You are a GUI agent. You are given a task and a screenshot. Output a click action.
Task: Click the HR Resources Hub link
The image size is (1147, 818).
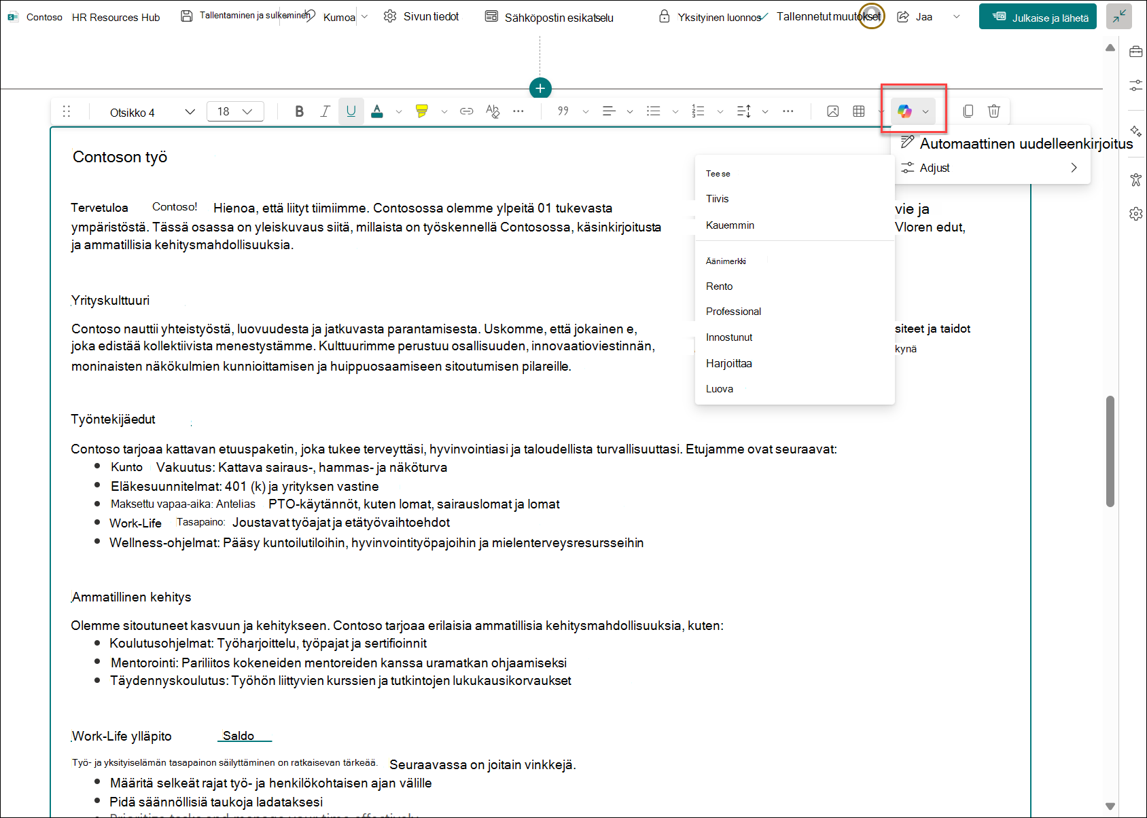[116, 18]
